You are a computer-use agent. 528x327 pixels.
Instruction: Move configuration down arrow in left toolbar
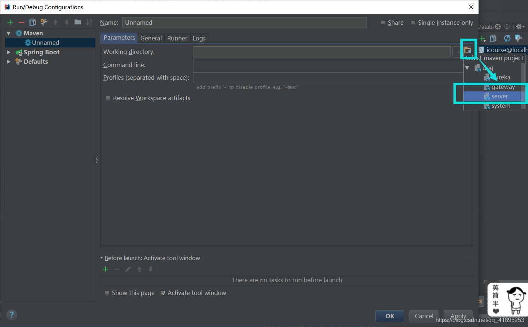click(x=67, y=22)
